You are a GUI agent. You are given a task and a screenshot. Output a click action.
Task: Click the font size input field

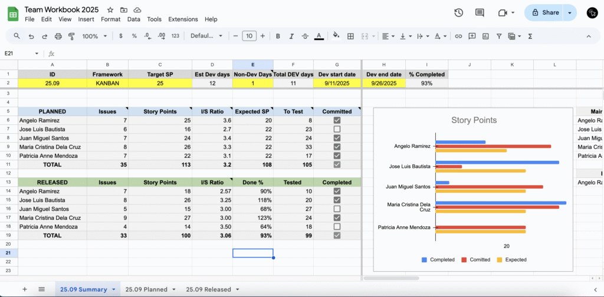coord(249,36)
